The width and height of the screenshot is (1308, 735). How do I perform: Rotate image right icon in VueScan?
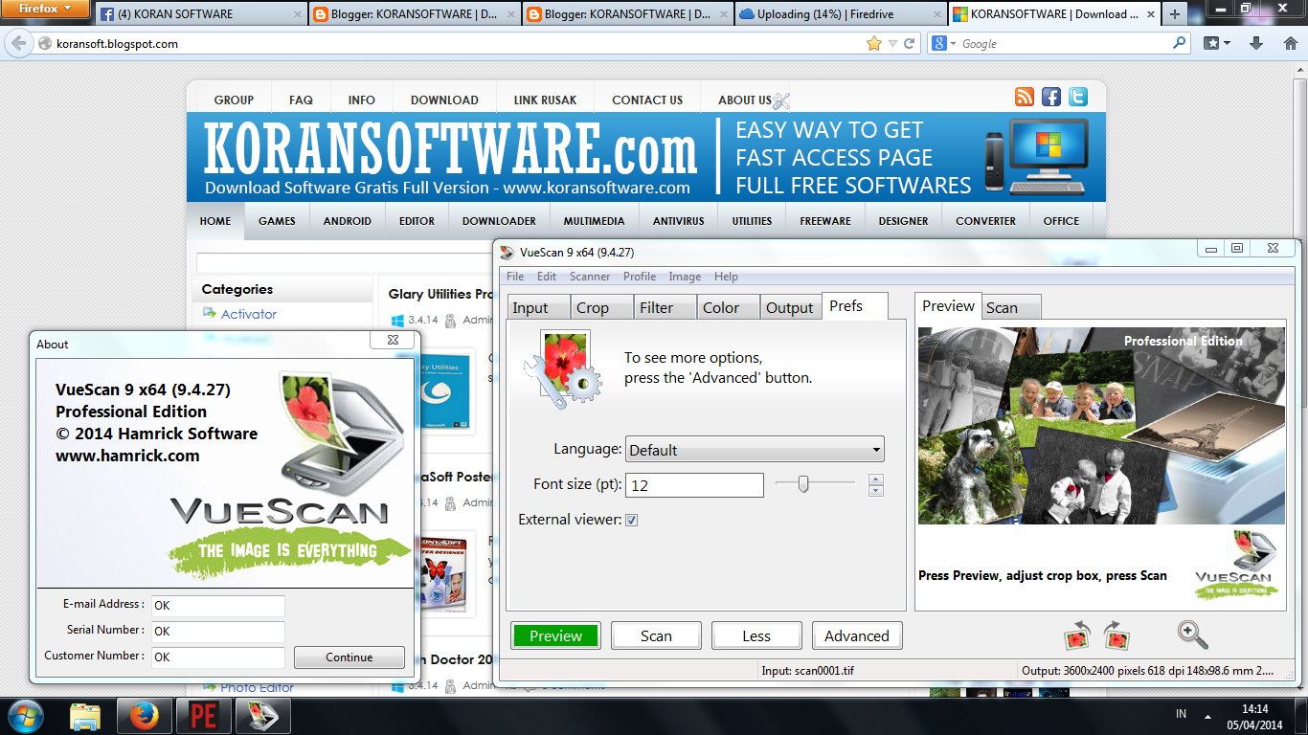click(1117, 635)
